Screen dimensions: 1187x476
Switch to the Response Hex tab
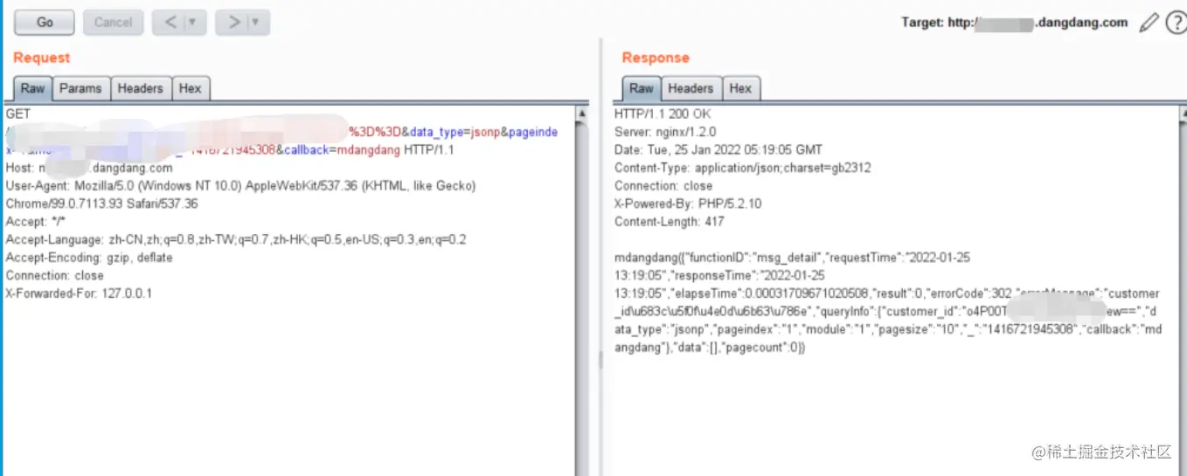pyautogui.click(x=740, y=88)
